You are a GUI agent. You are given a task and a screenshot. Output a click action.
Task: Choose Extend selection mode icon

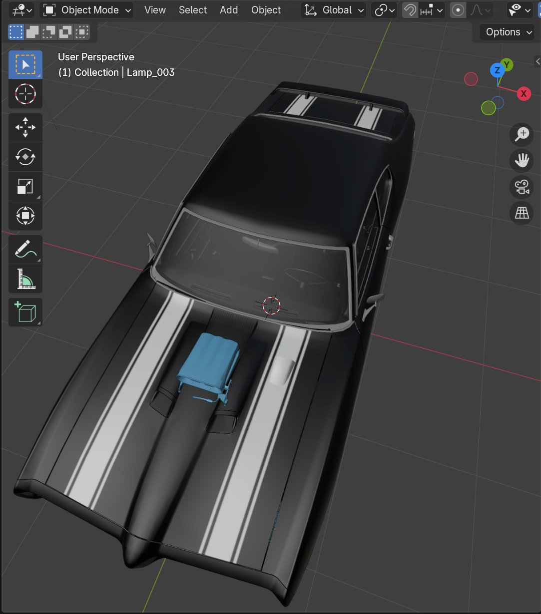[32, 32]
